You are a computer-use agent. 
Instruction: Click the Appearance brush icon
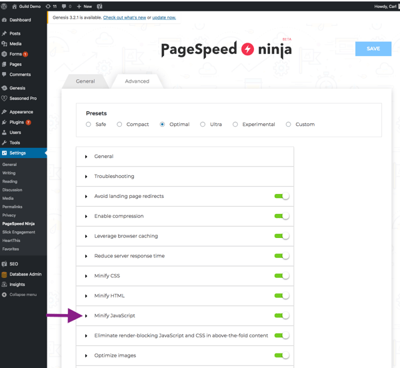[x=4, y=112]
